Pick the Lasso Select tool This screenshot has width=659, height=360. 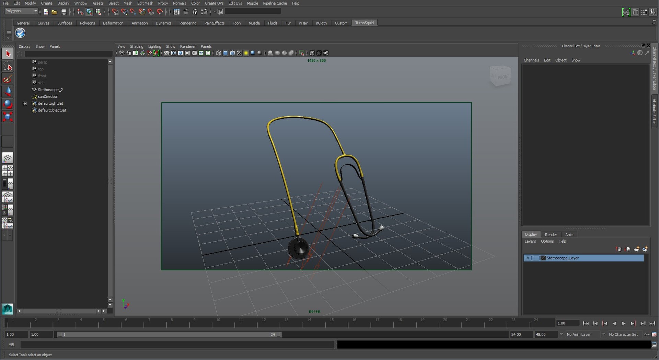tap(8, 66)
